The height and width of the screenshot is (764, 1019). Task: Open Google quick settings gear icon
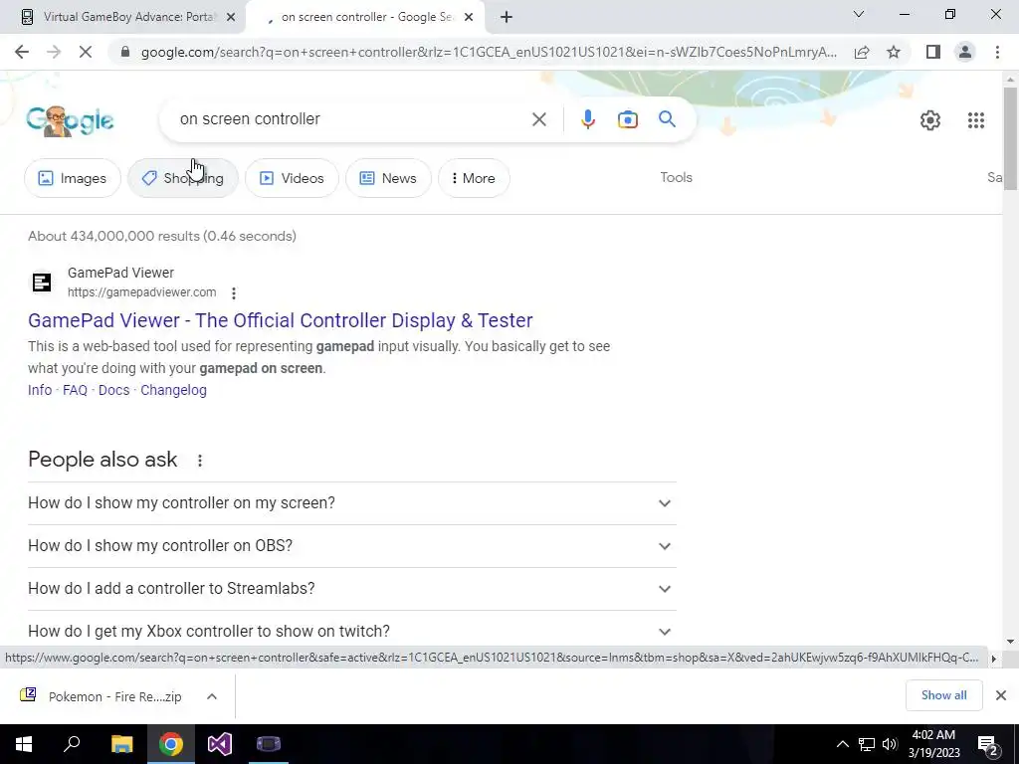coord(930,120)
